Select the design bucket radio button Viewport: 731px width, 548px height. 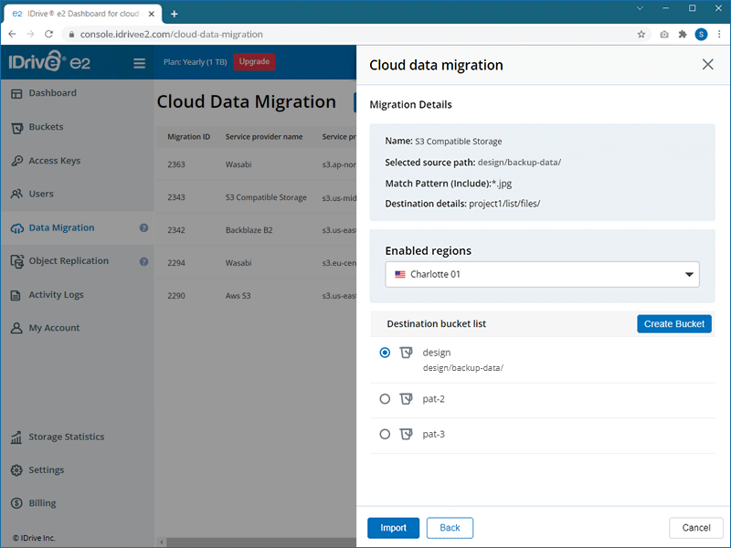click(x=385, y=353)
